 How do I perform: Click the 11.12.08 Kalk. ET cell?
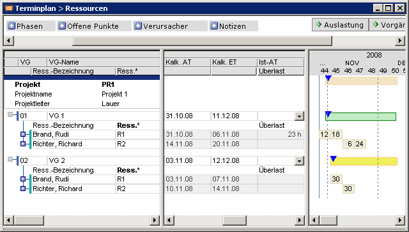pyautogui.click(x=234, y=116)
